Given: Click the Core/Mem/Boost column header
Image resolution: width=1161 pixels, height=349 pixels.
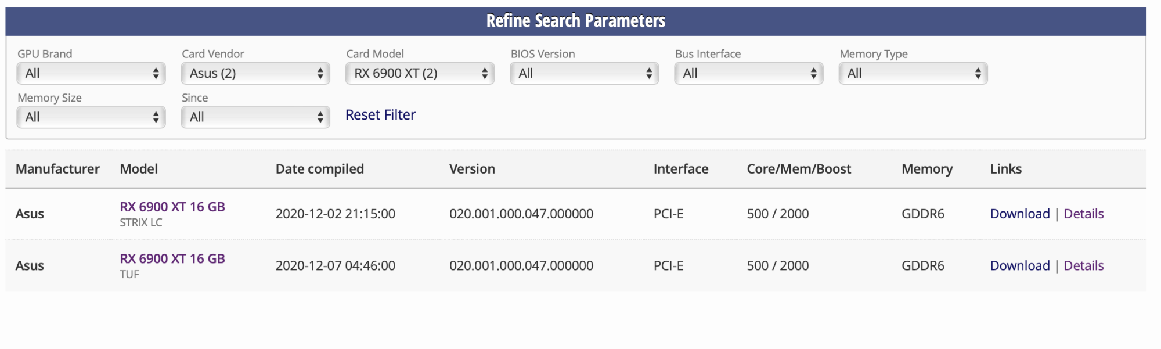Looking at the screenshot, I should pos(798,169).
